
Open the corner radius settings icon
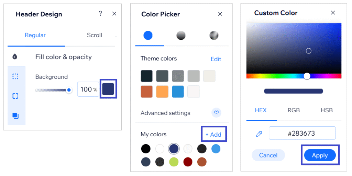click(15, 96)
